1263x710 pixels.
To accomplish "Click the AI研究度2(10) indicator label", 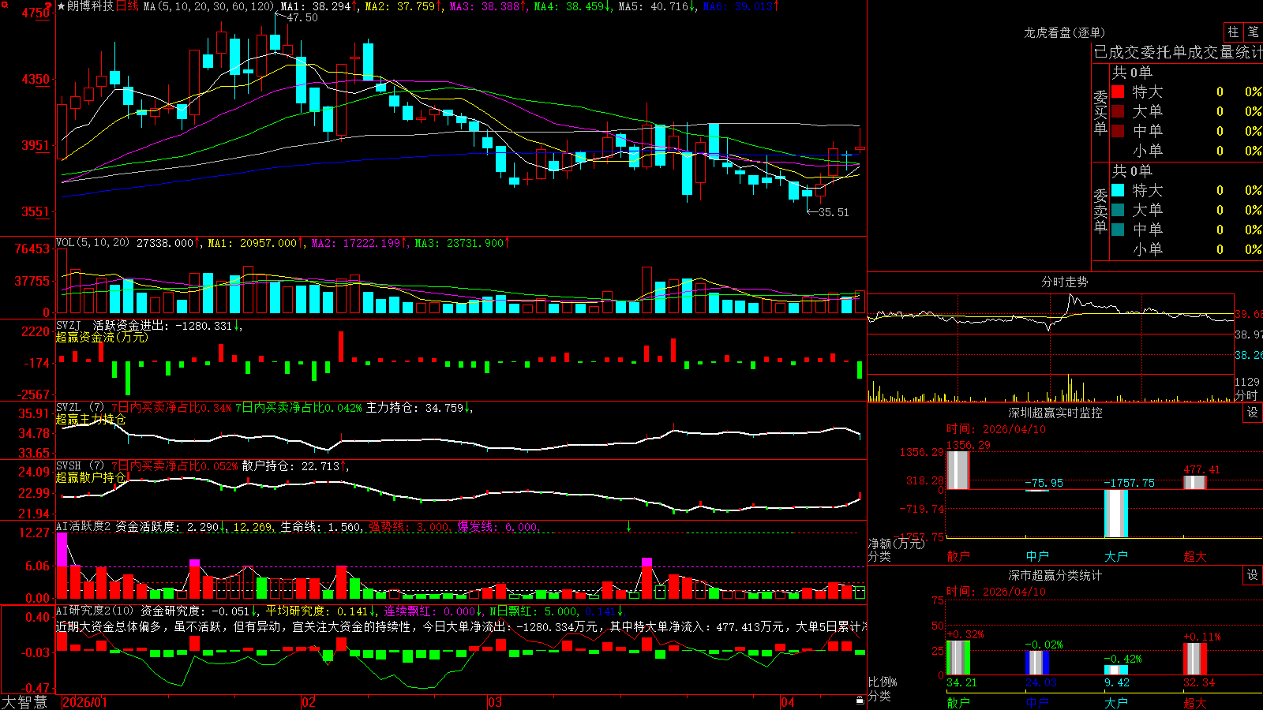I will point(96,611).
